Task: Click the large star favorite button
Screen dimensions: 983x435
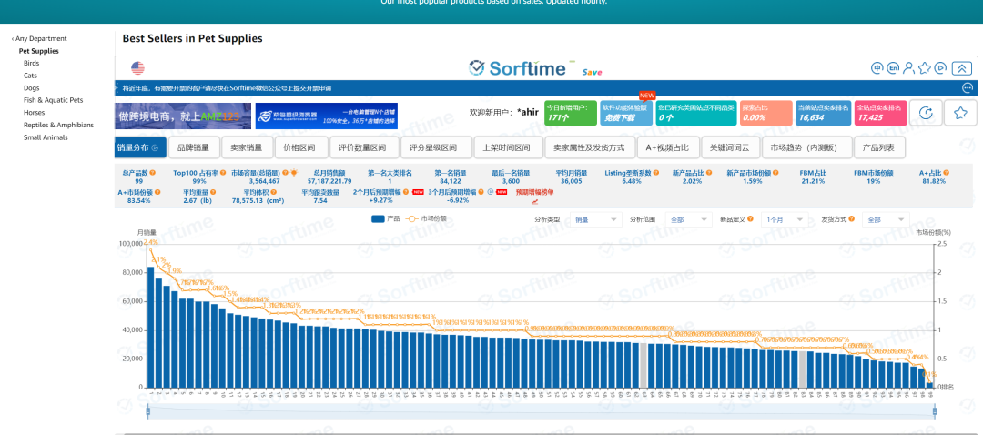Action: click(x=959, y=113)
